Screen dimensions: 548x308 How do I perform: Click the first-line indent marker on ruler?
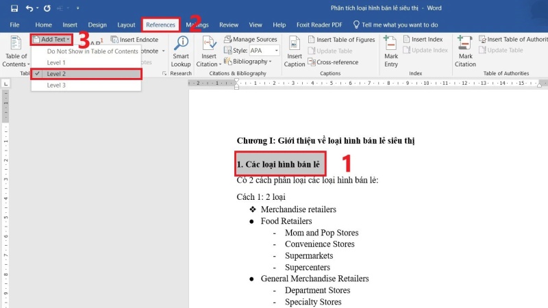236,81
